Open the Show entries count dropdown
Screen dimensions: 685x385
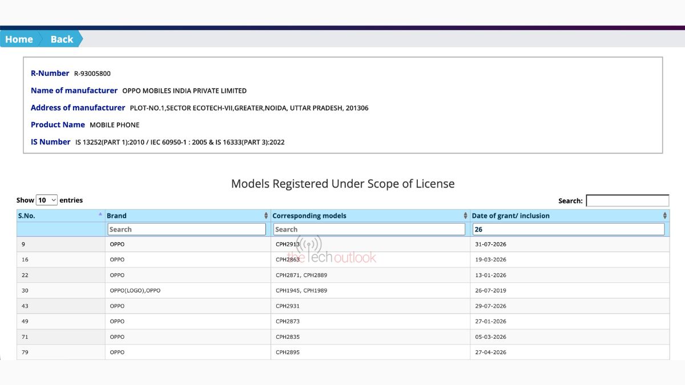[x=47, y=200]
